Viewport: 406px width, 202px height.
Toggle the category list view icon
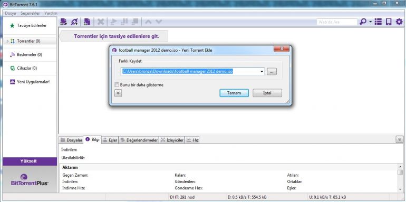coord(378,22)
